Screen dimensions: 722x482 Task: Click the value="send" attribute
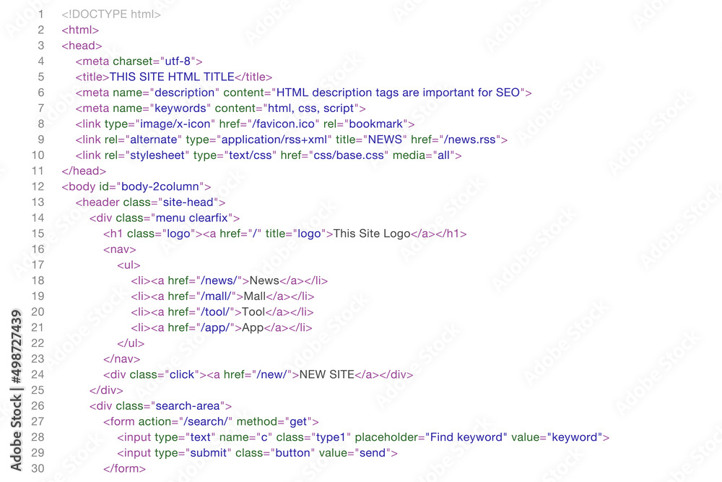(355, 453)
